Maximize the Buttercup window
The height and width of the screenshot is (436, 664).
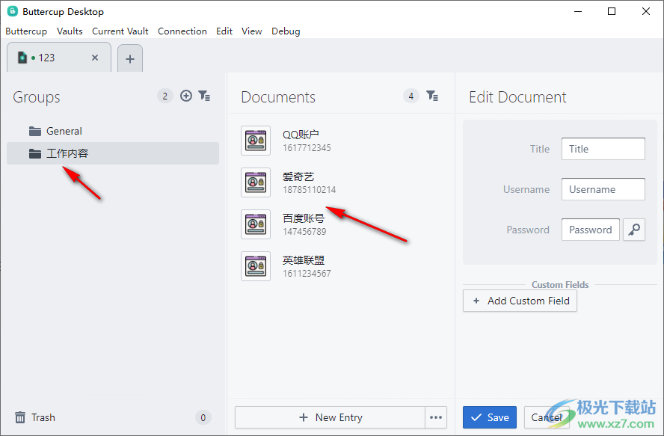click(612, 11)
